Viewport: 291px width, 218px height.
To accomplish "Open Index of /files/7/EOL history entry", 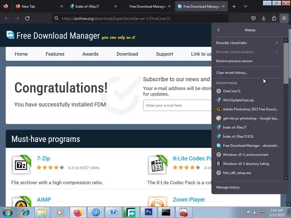I will click(248, 137).
